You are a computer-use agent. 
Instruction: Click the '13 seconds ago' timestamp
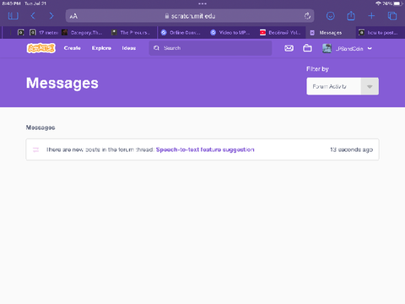(351, 149)
